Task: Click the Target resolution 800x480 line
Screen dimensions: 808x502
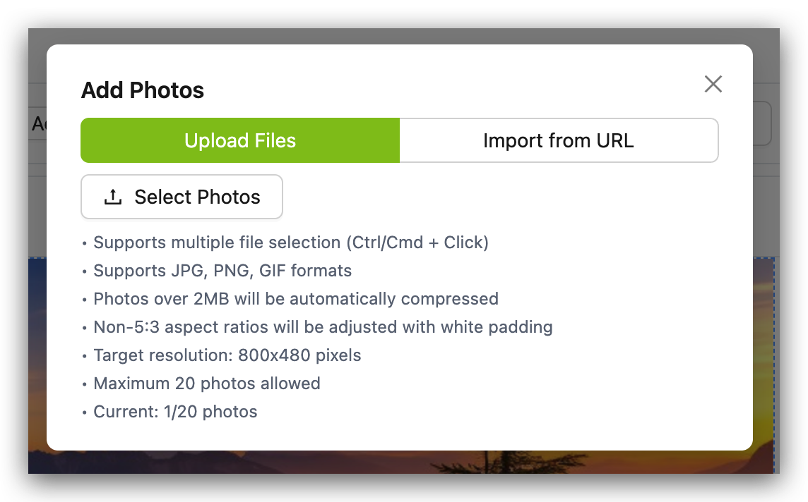Action: tap(227, 355)
